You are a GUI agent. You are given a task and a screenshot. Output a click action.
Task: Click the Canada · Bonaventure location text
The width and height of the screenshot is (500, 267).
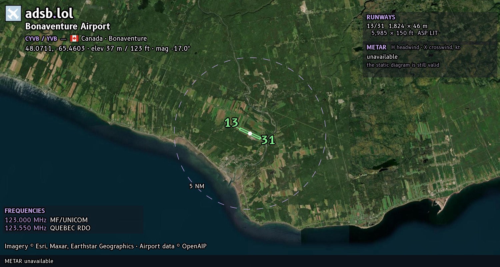(x=114, y=39)
